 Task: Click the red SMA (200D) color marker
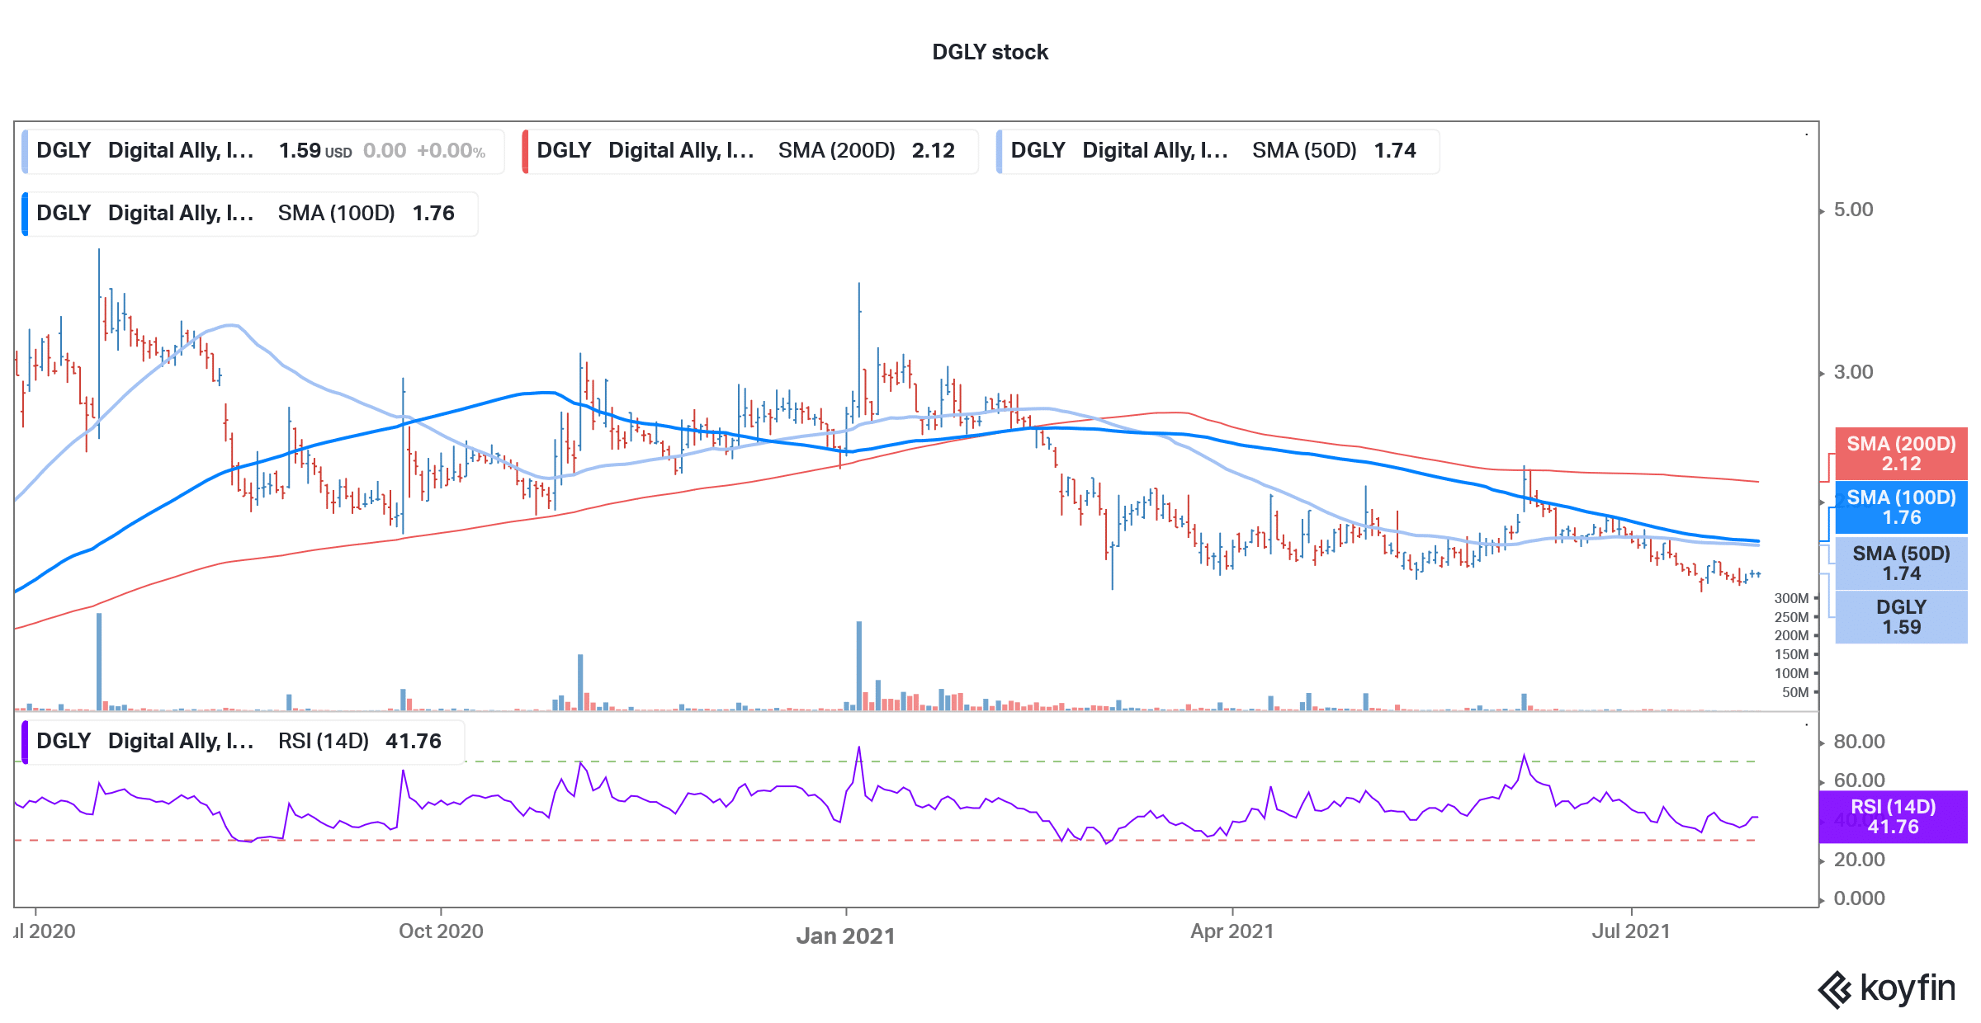pos(525,151)
